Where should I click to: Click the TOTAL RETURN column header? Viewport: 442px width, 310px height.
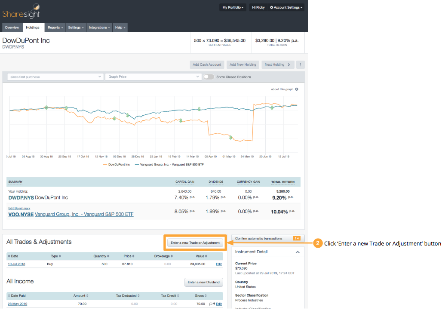click(283, 182)
